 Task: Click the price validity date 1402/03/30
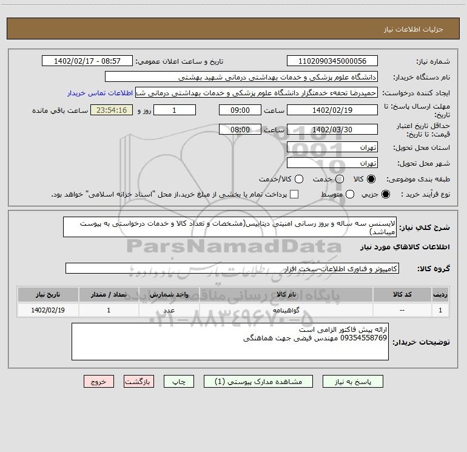[x=332, y=129]
